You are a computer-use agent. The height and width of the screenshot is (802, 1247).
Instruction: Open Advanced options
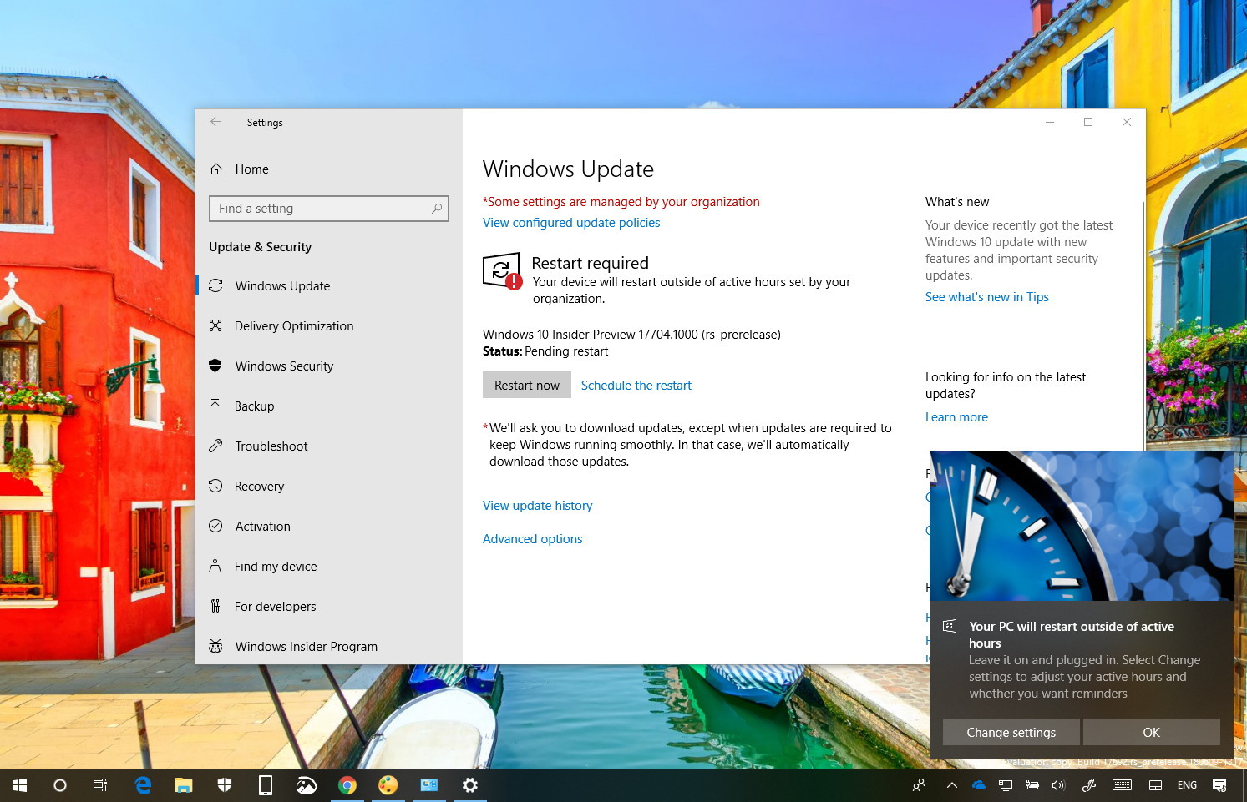click(x=532, y=538)
